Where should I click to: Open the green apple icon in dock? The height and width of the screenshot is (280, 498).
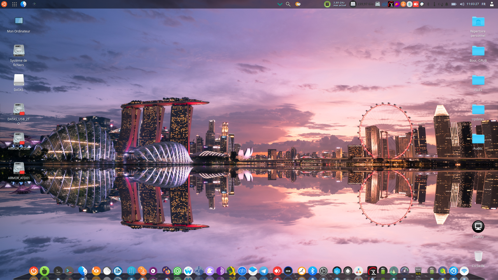click(44, 271)
